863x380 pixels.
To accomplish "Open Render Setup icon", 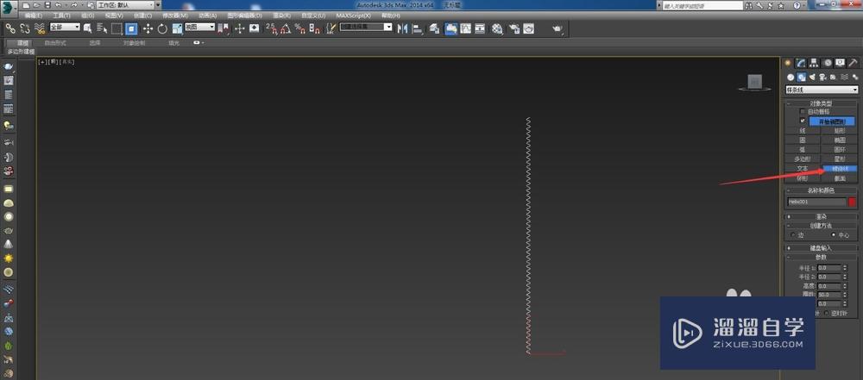I will (x=514, y=28).
